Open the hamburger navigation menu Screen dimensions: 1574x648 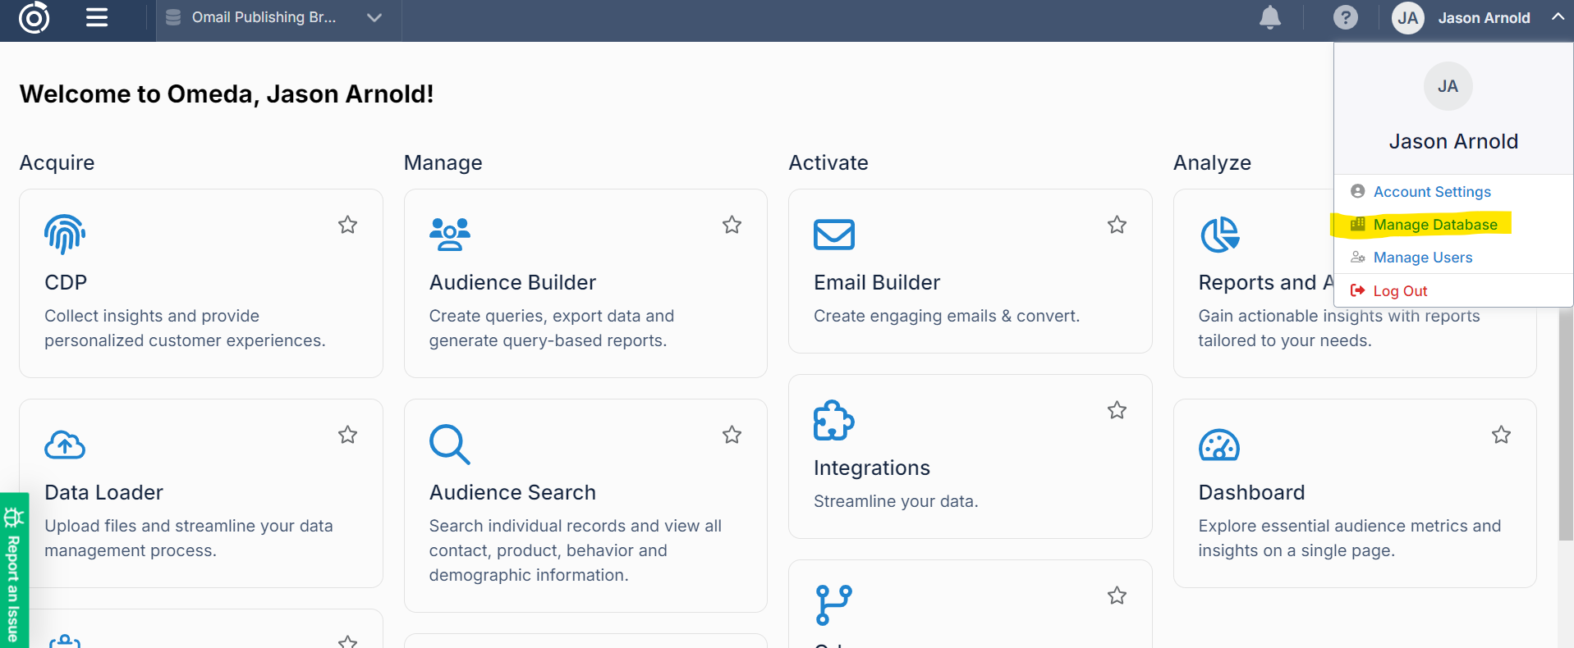tap(97, 18)
